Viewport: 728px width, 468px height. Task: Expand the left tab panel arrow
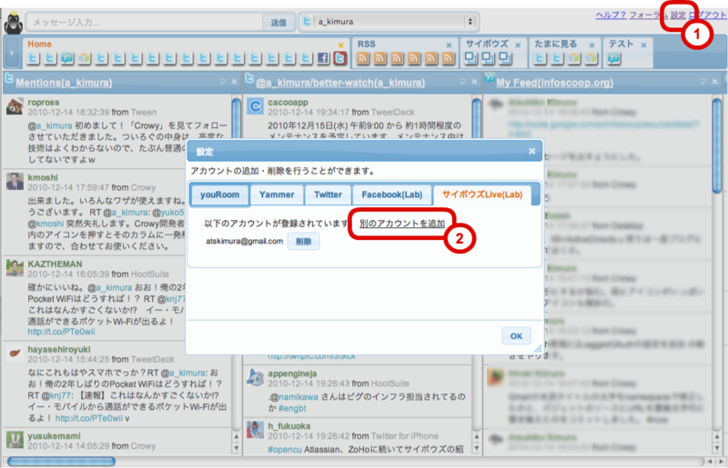pos(12,53)
